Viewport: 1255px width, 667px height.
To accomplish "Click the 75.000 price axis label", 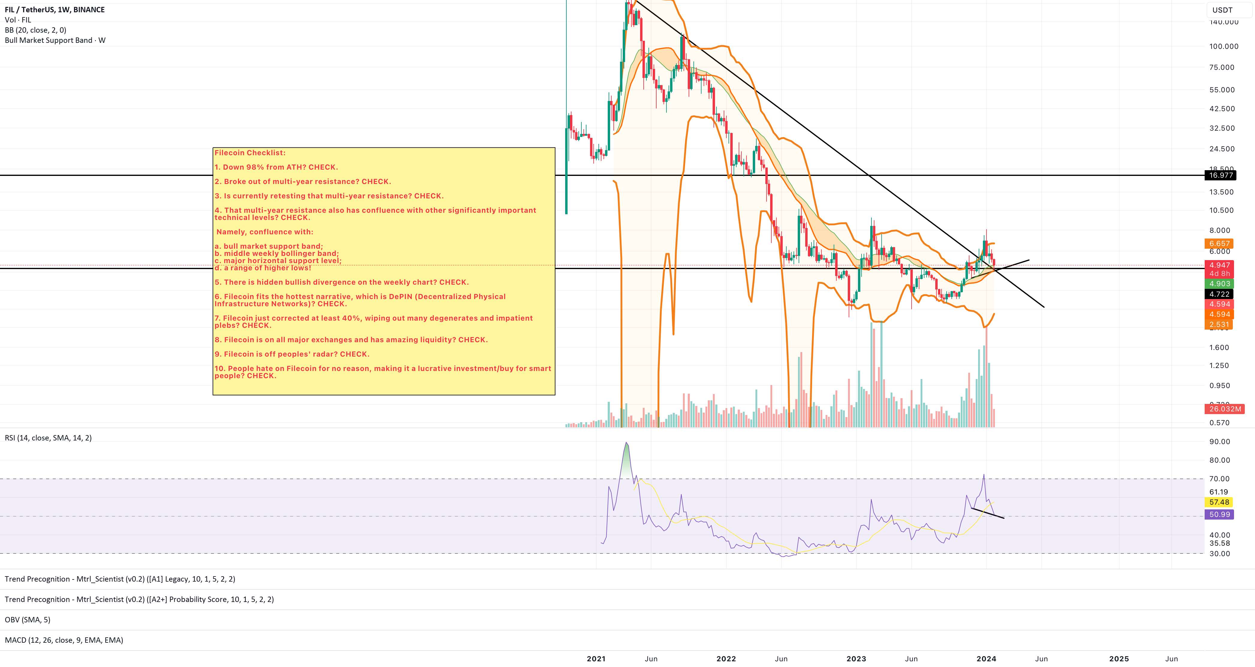I will pos(1222,68).
